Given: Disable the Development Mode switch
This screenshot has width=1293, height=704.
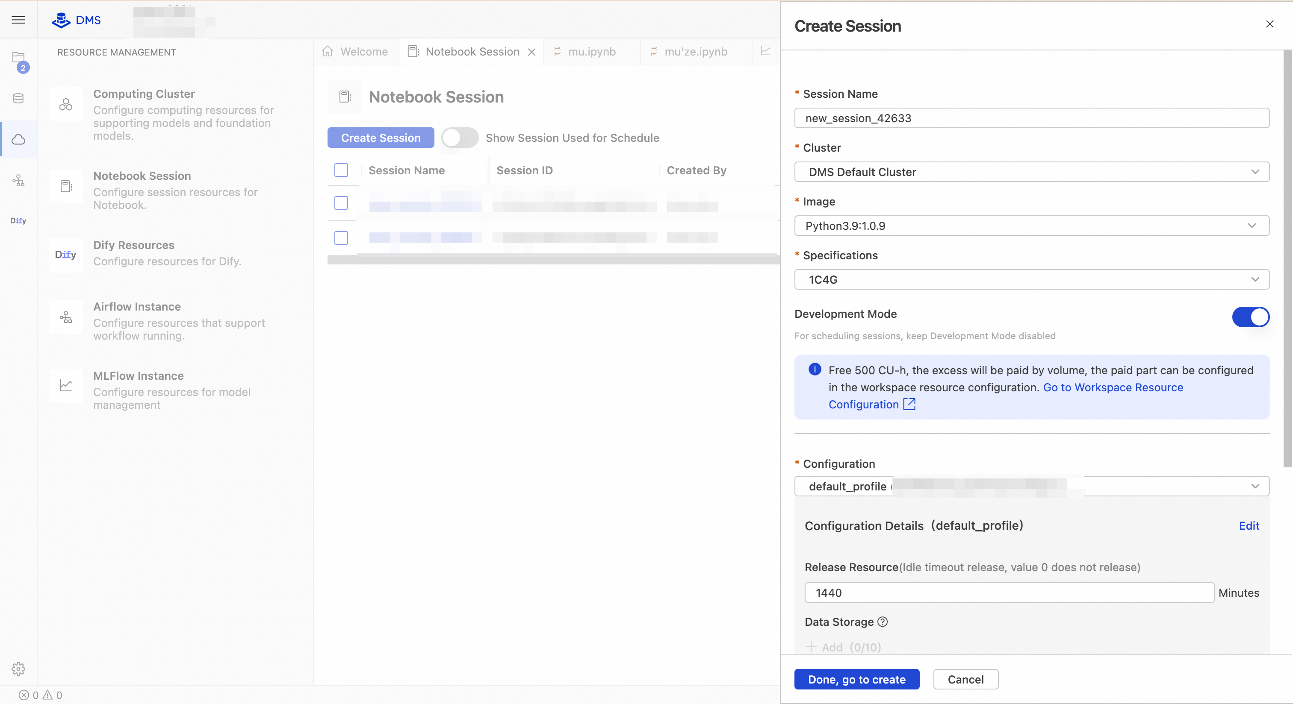Looking at the screenshot, I should pyautogui.click(x=1251, y=317).
